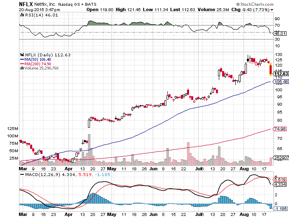Click the RSI axis label 30

point(277,39)
